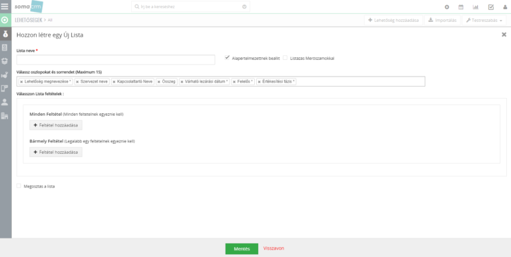Remove the Összeg column tag
This screenshot has width=511, height=257.
pos(159,82)
